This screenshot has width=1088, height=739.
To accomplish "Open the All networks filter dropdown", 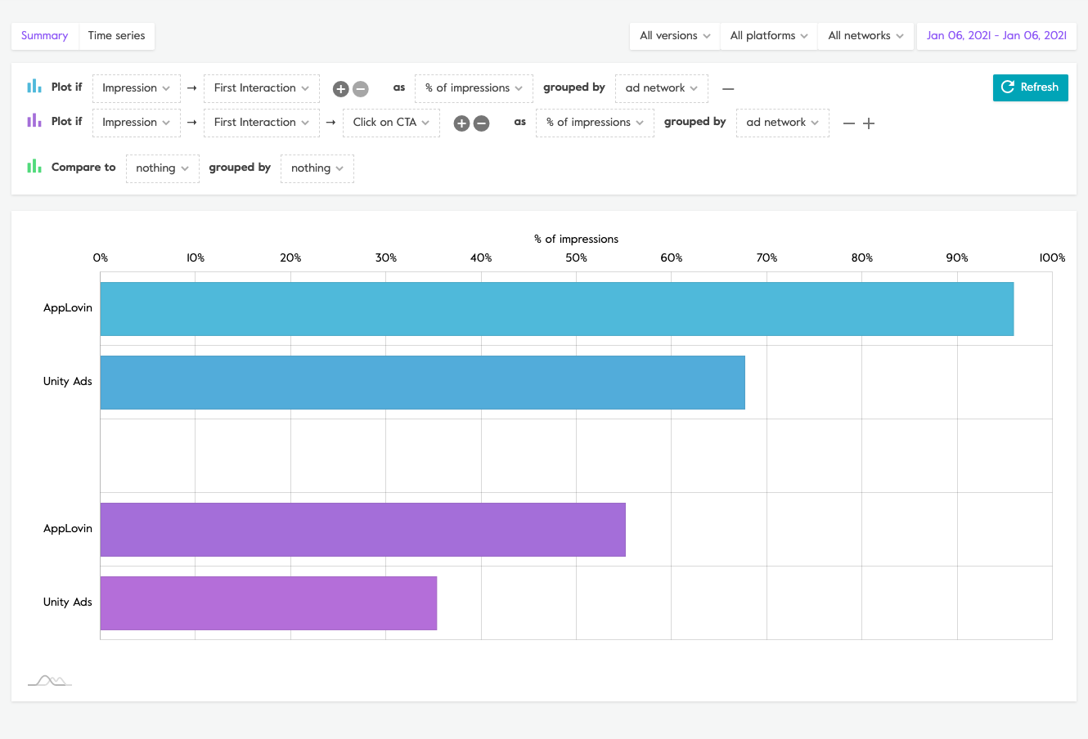I will [x=865, y=36].
